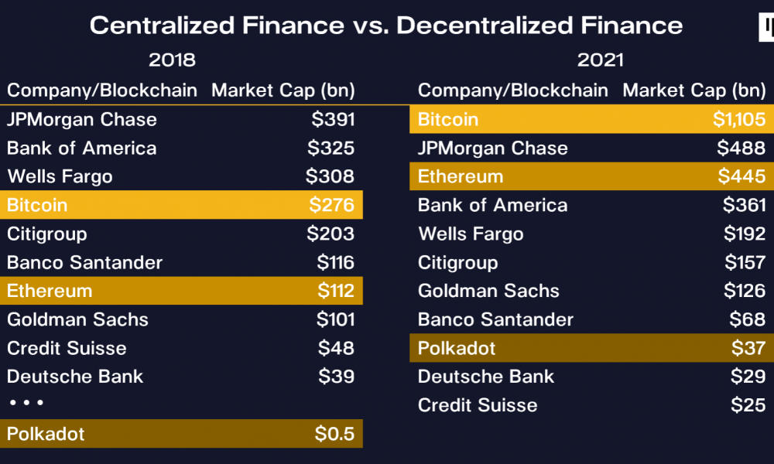Click the 2018 Market Cap (bn) column header

point(283,90)
